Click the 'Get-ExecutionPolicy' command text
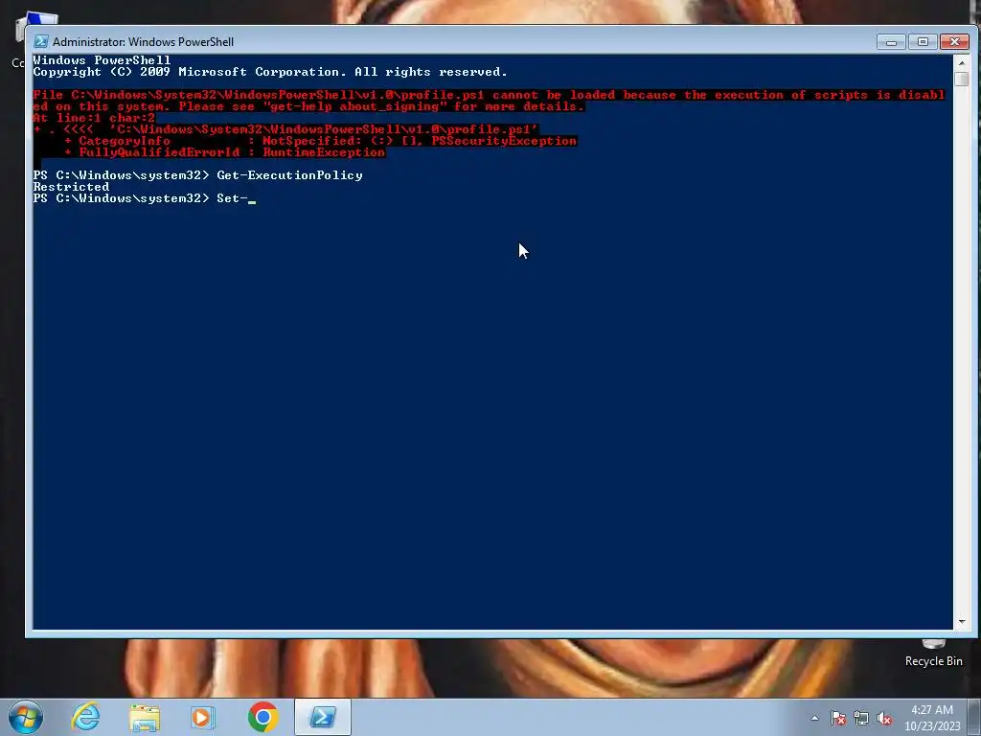This screenshot has width=981, height=736. pyautogui.click(x=289, y=175)
